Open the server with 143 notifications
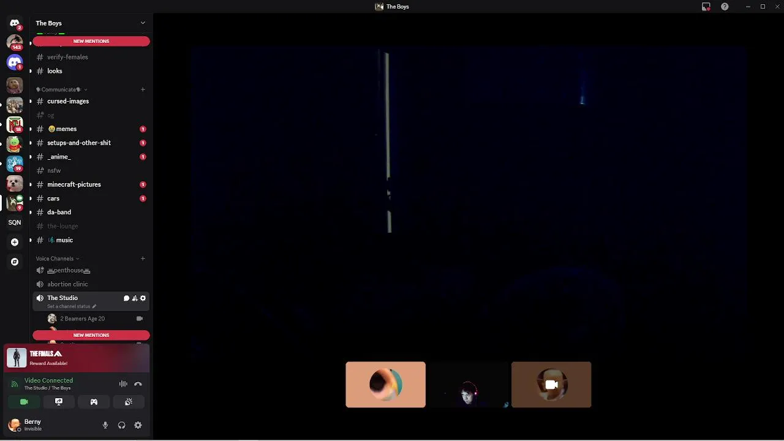Image resolution: width=784 pixels, height=441 pixels. (15, 42)
